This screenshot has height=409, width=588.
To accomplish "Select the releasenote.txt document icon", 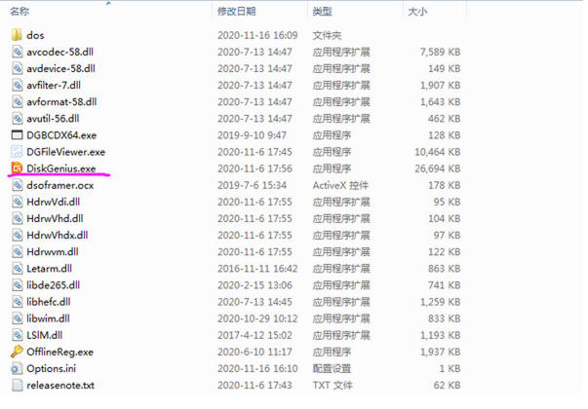I will (17, 385).
